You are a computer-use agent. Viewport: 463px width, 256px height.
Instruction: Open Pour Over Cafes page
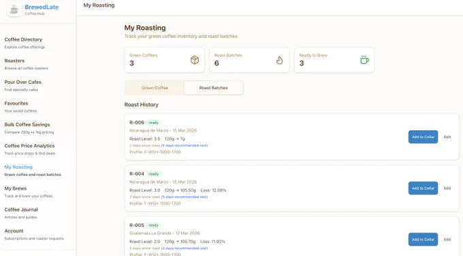click(x=22, y=82)
